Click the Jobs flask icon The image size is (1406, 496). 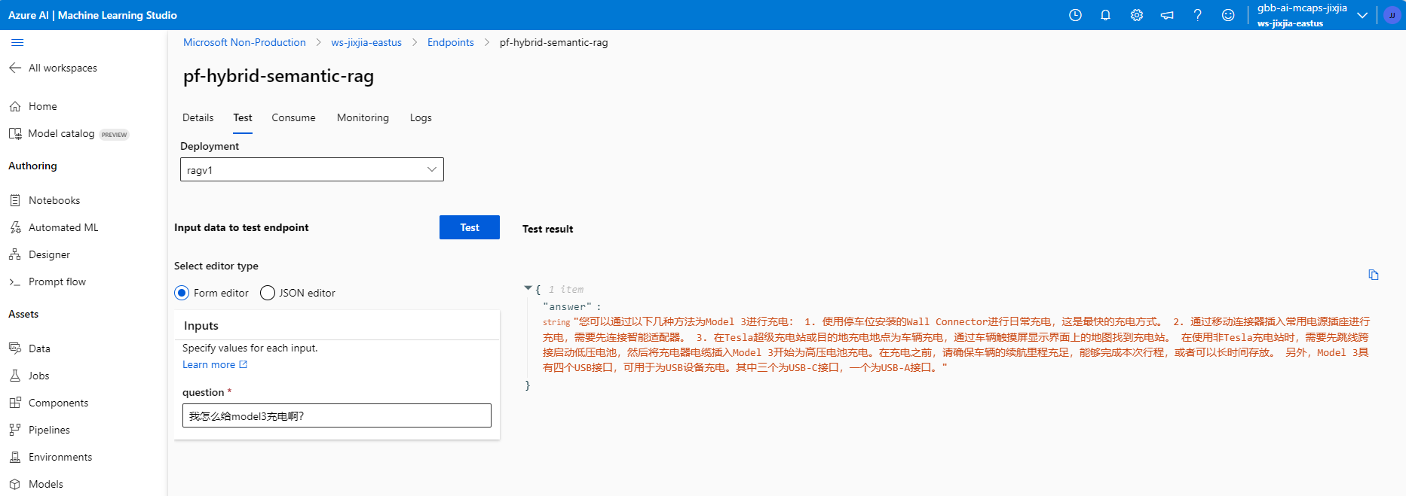tap(15, 376)
